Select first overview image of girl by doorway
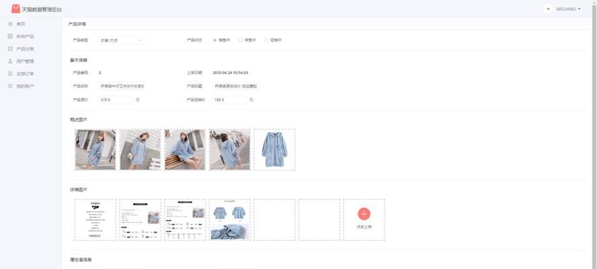The width and height of the screenshot is (597, 269). (x=95, y=149)
